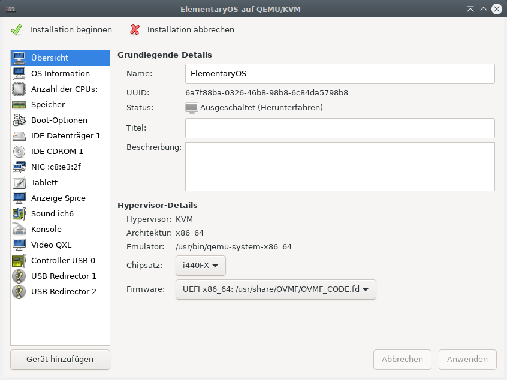Click the Installation abbrechen label
The height and width of the screenshot is (380, 507).
191,29
